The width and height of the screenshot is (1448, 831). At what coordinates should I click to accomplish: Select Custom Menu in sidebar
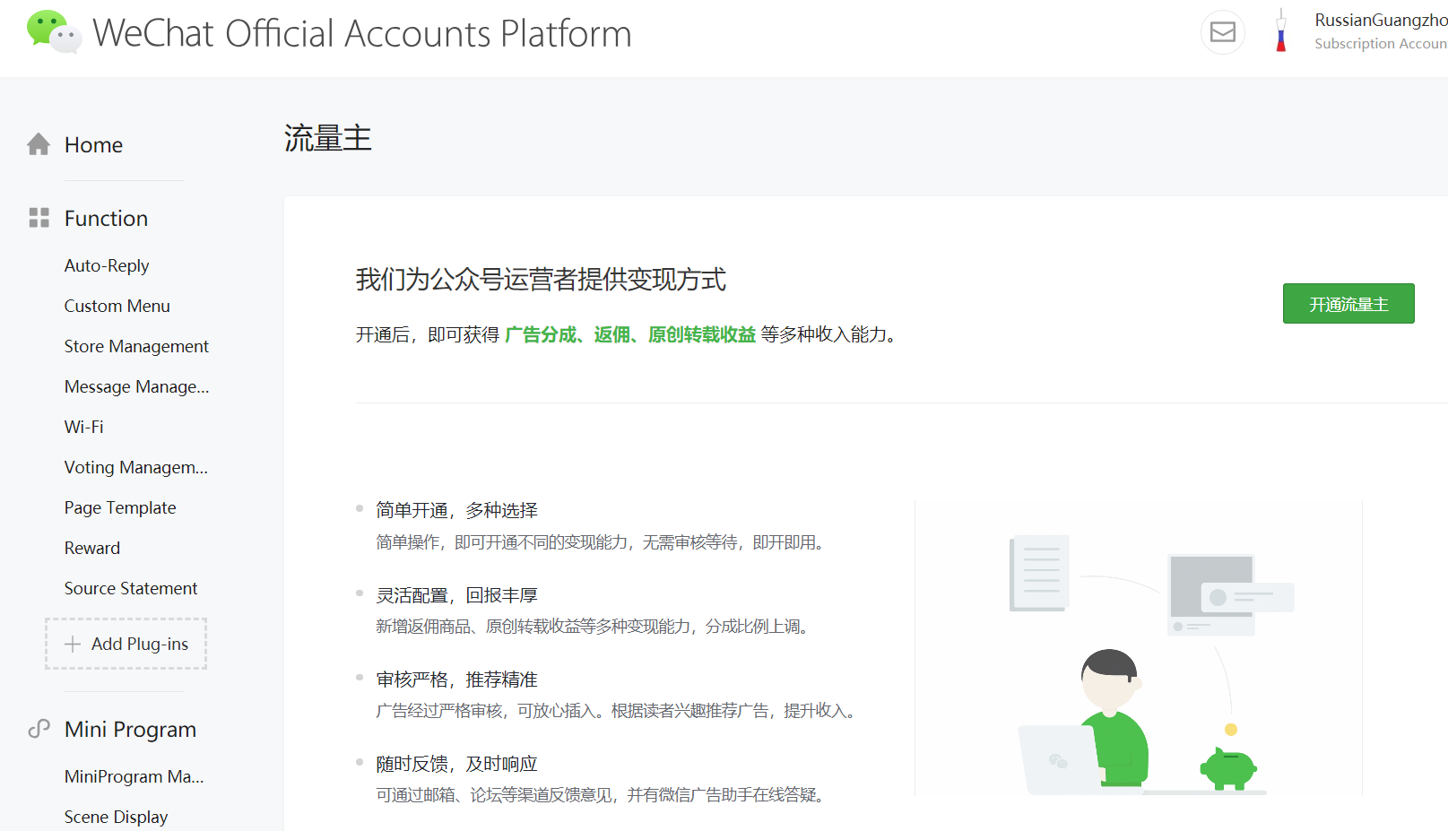click(x=117, y=306)
